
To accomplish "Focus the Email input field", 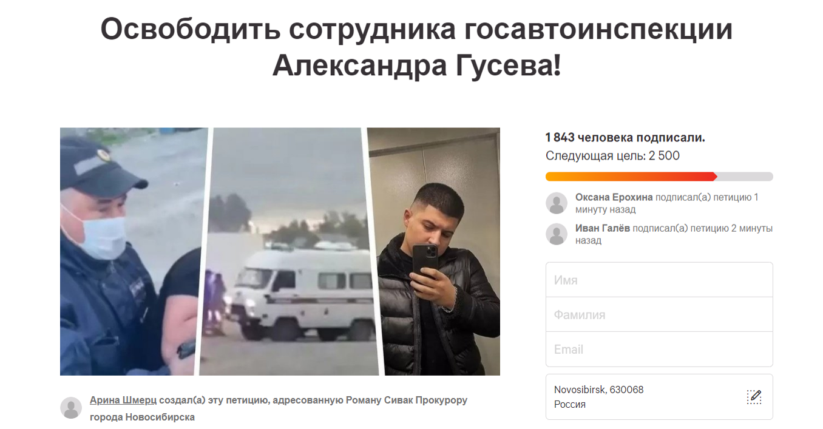I will pos(659,349).
